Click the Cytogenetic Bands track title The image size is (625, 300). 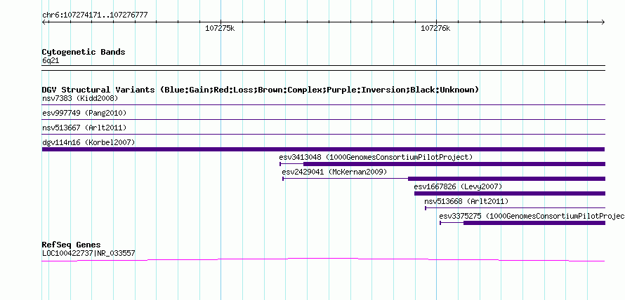click(84, 52)
